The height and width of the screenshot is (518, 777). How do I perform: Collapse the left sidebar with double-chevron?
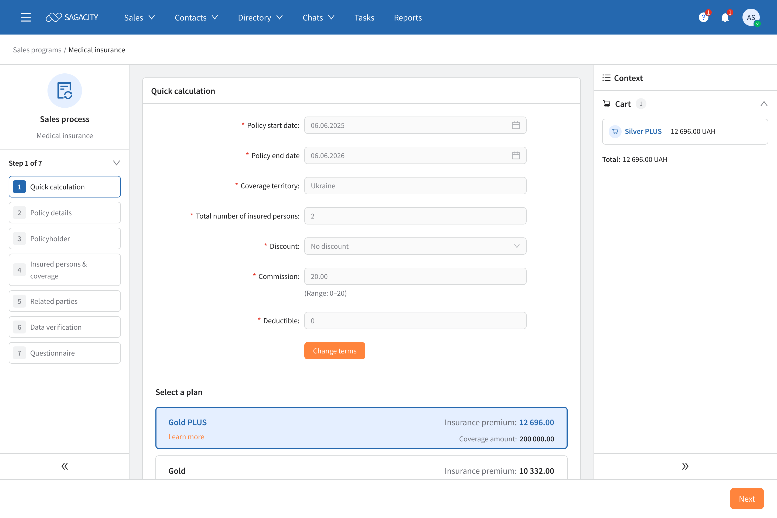[64, 466]
